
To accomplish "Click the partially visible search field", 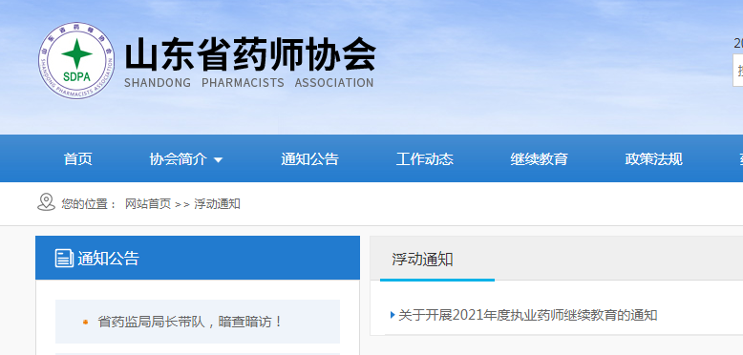I will tap(738, 70).
